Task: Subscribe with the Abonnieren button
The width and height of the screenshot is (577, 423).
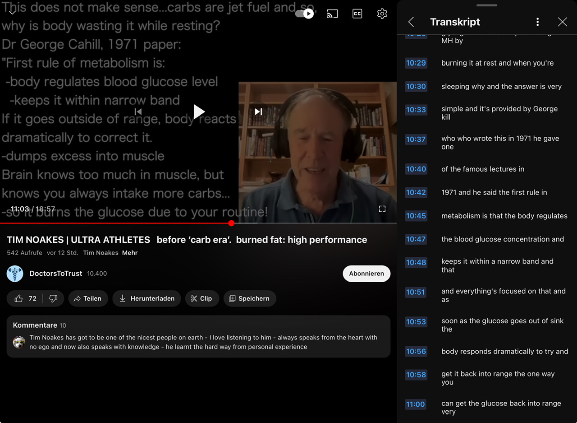Action: tap(366, 274)
